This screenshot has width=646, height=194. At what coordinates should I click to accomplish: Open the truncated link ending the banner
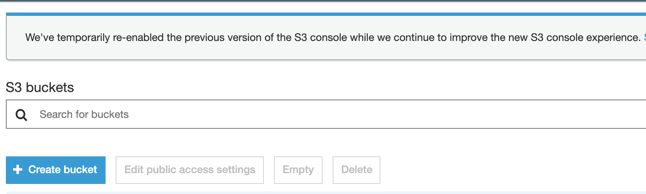644,37
